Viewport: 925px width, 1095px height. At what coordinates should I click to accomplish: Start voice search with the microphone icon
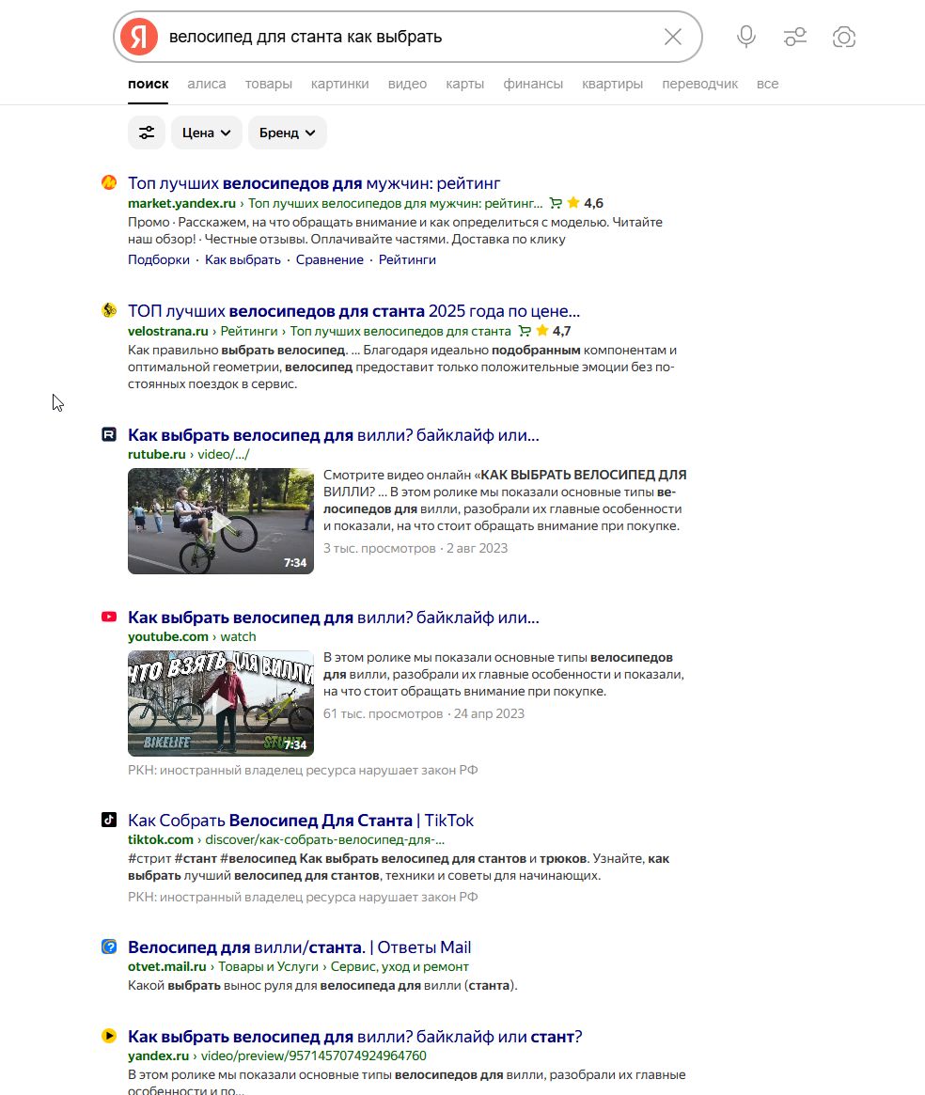[x=746, y=37]
